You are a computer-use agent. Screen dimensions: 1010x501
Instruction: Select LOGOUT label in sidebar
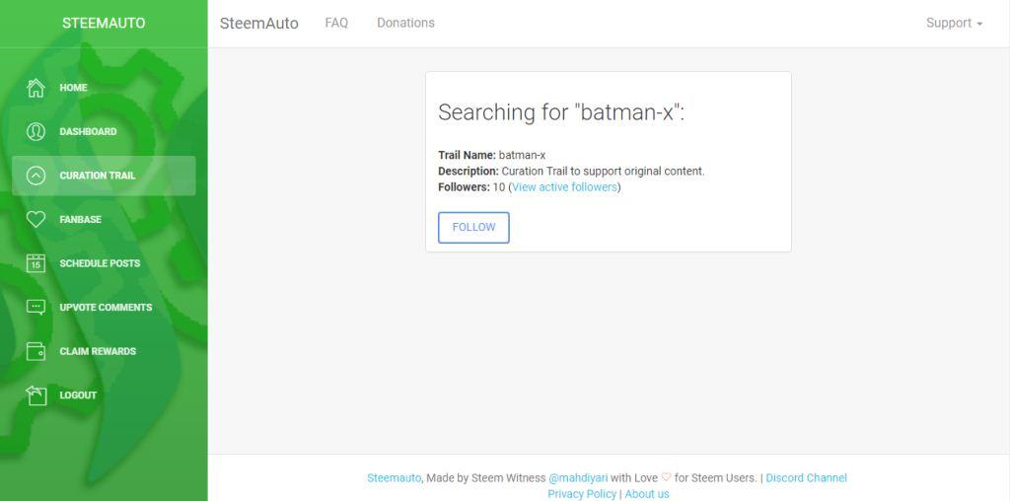78,394
